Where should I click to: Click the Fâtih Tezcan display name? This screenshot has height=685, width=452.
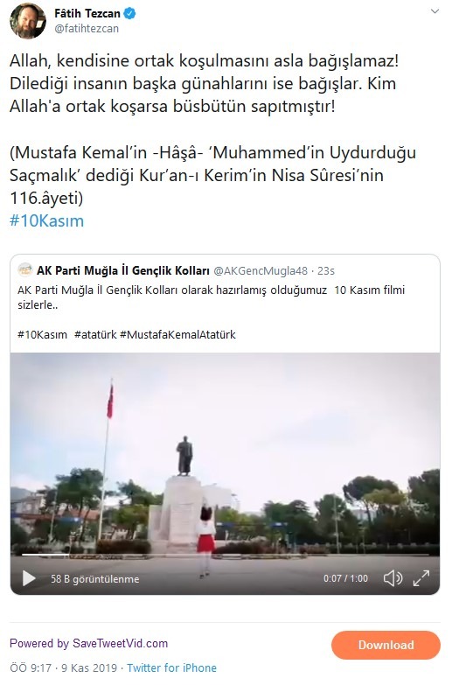click(x=87, y=13)
